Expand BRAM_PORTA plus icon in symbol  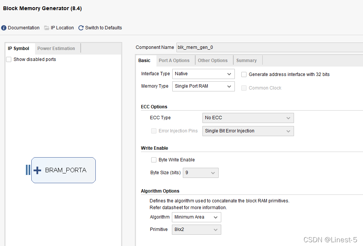click(37, 170)
